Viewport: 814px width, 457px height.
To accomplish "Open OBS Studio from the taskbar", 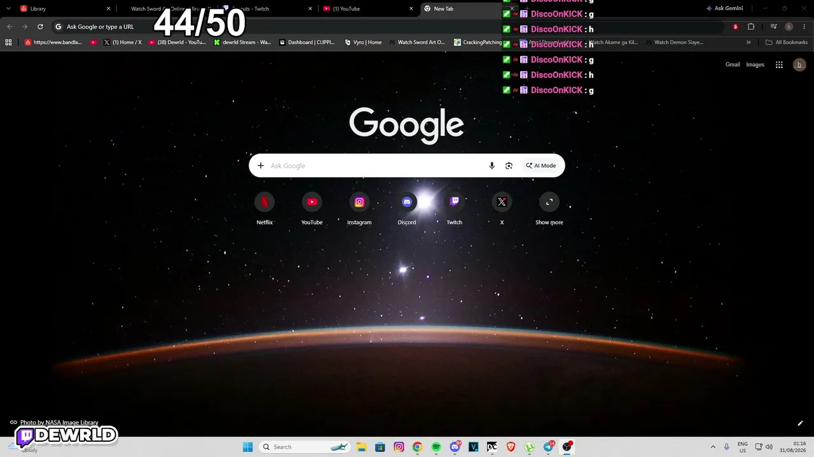I will pos(567,447).
